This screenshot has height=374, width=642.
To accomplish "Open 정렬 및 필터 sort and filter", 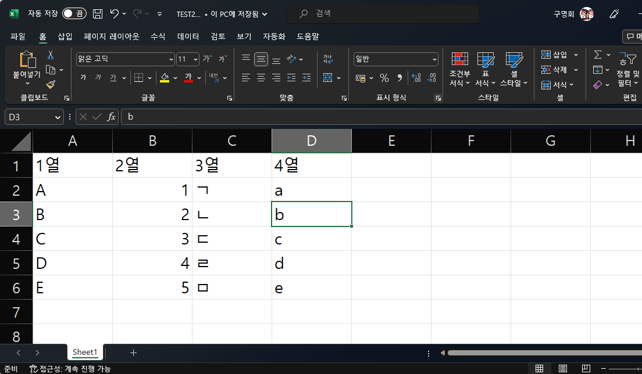I will 627,69.
